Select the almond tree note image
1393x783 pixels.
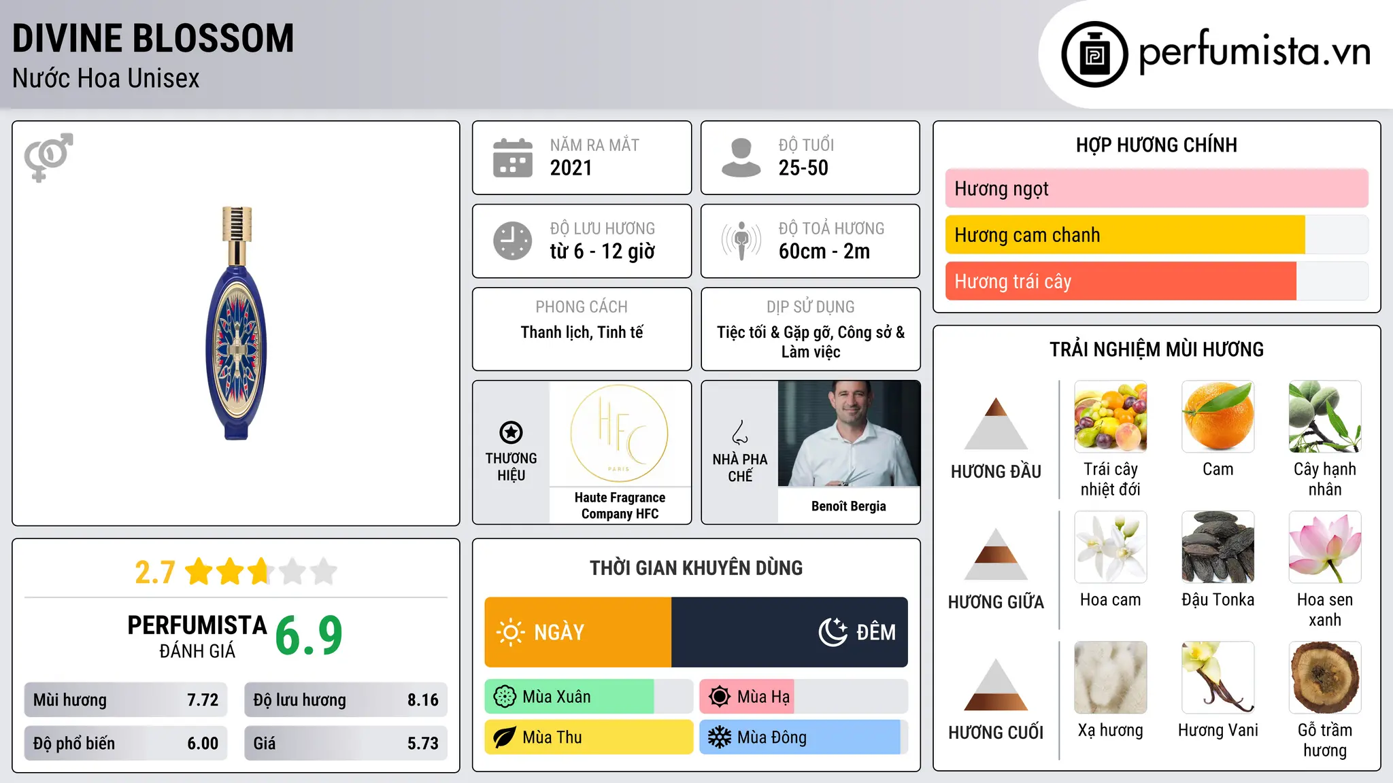[1325, 417]
